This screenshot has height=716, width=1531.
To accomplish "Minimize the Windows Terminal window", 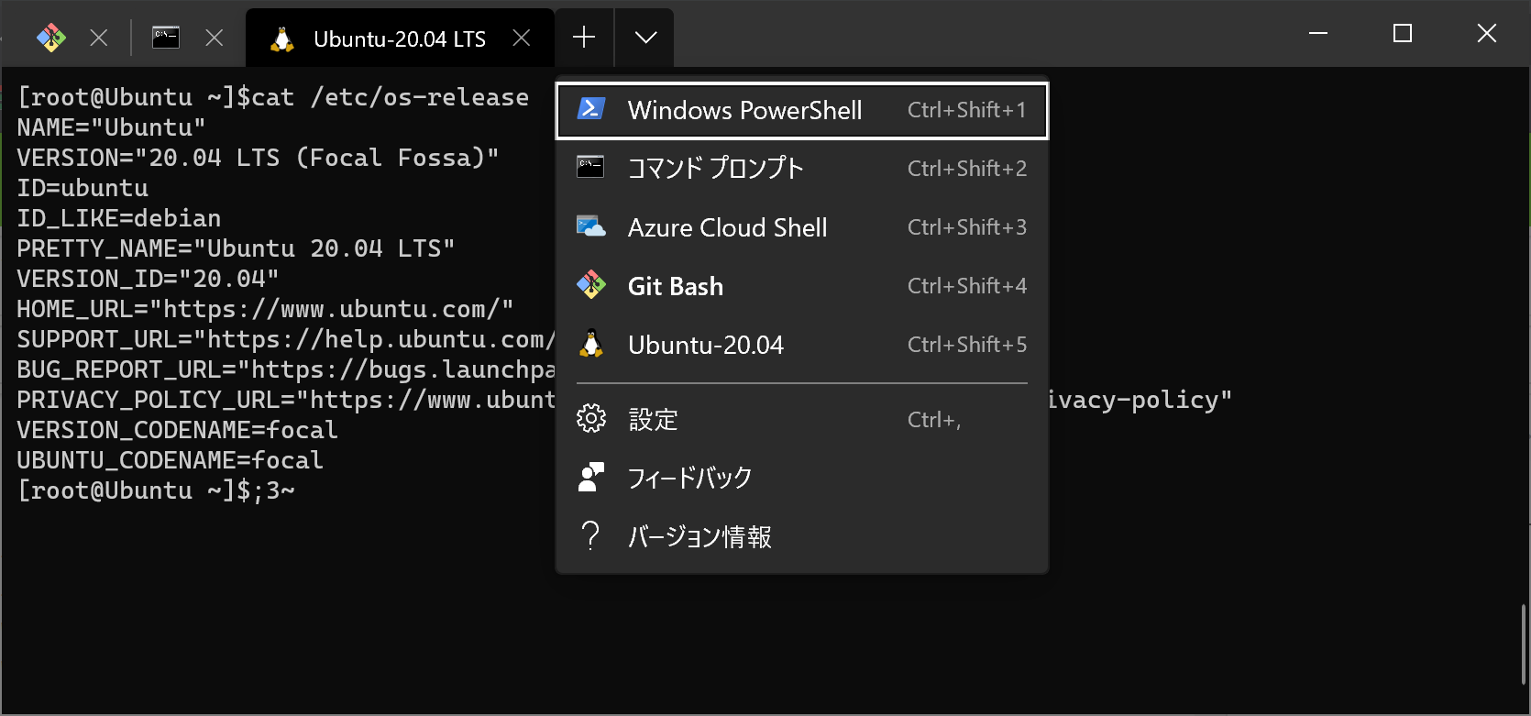I will [1318, 34].
